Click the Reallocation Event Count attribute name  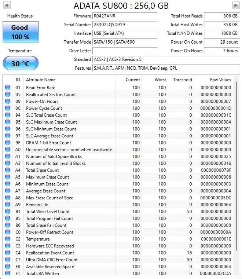tap(50, 253)
